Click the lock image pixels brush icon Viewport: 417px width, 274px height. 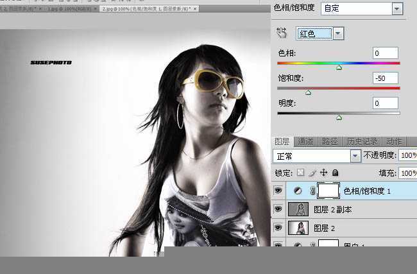(x=312, y=173)
